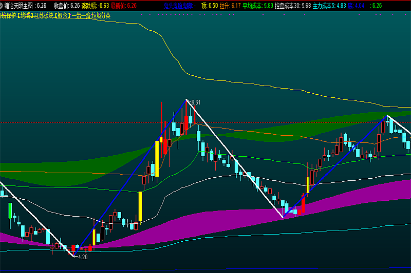Click the 拉升 6.17 legend label
The width and height of the screenshot is (411, 273).
click(x=230, y=6)
